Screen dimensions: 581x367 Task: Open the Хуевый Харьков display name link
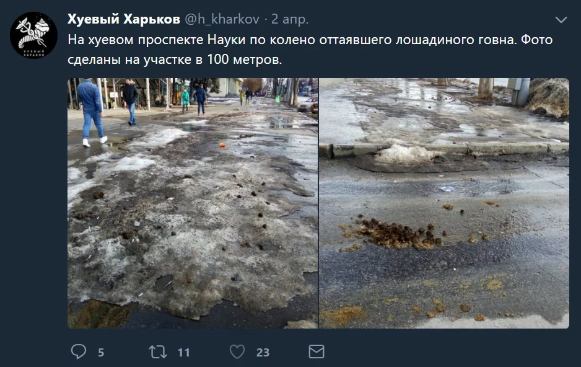click(x=124, y=19)
